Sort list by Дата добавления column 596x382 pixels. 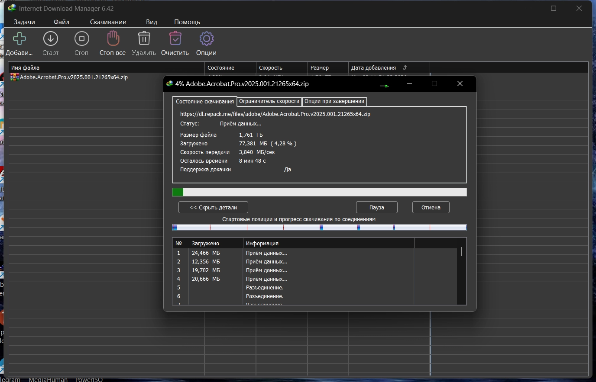click(373, 68)
